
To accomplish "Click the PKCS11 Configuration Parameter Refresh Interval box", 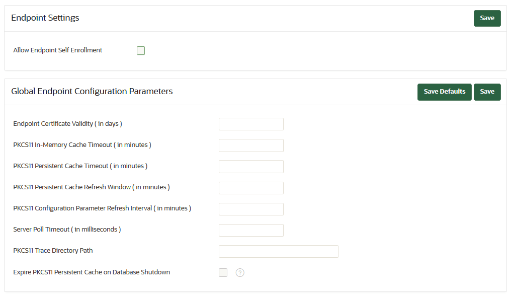I will pos(251,209).
